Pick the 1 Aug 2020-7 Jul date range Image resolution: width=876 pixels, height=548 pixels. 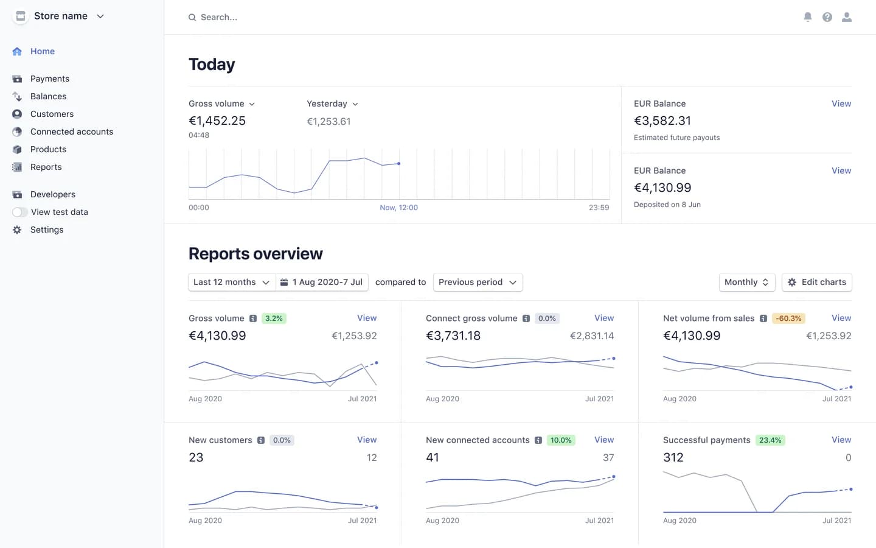tap(321, 283)
